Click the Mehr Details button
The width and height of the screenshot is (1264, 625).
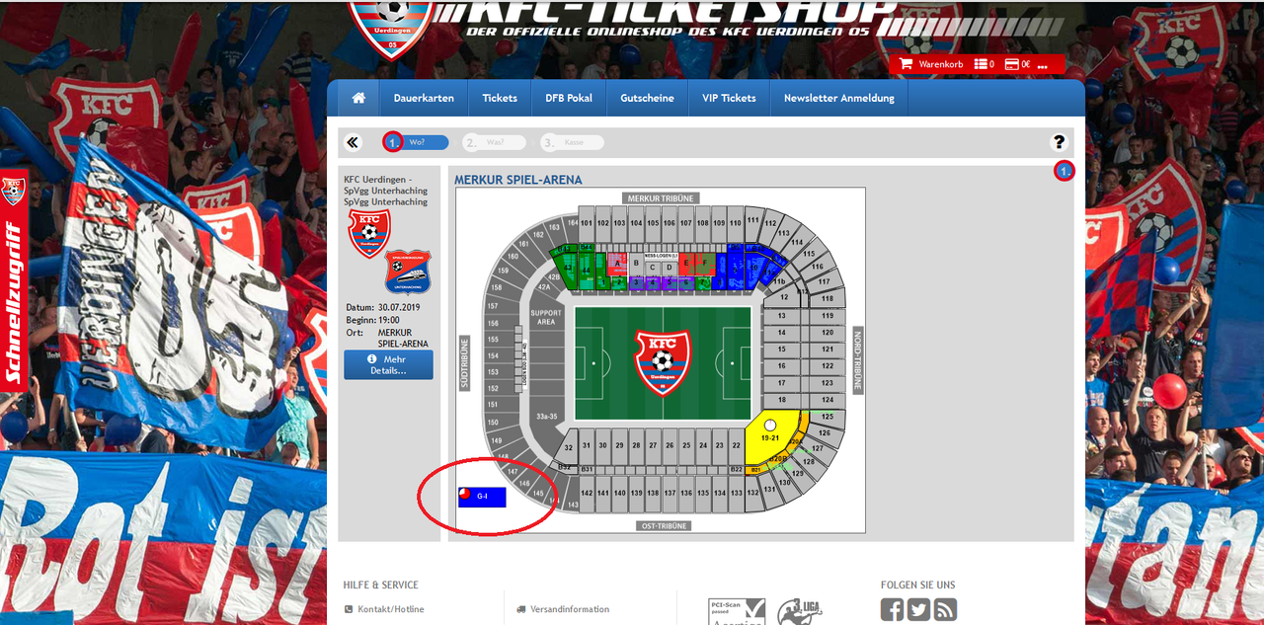click(388, 365)
